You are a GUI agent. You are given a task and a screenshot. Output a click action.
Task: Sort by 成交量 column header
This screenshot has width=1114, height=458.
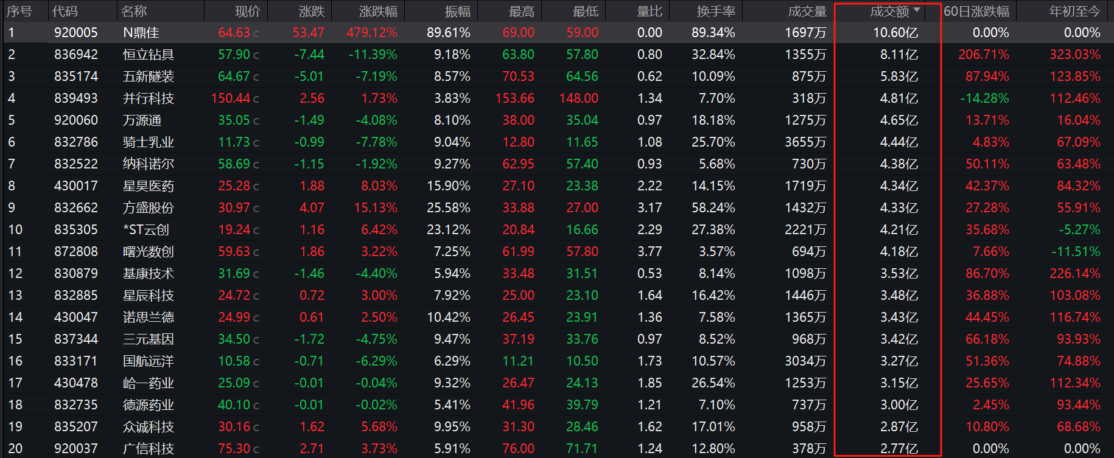point(807,11)
